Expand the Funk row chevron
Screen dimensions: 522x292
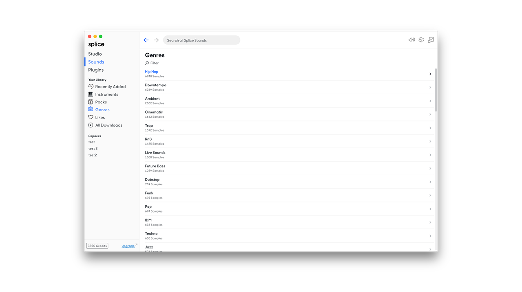pyautogui.click(x=430, y=195)
